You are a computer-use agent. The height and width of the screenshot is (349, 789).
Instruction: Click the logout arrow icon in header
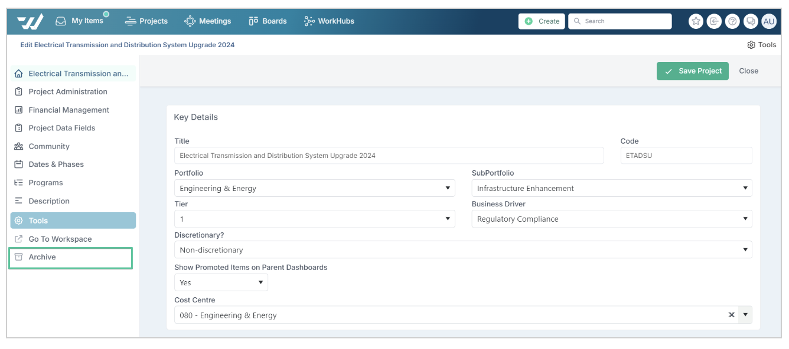(715, 21)
